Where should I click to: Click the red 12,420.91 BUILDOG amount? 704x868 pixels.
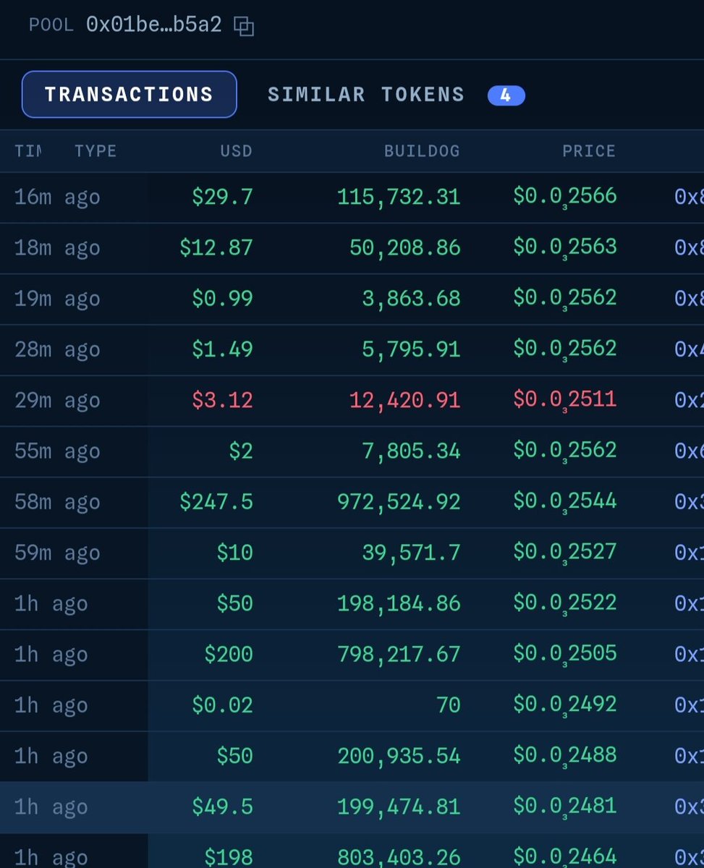pyautogui.click(x=405, y=400)
